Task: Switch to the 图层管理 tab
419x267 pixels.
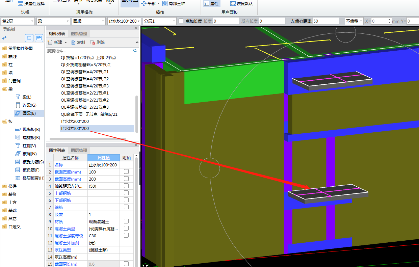Action: 79,150
